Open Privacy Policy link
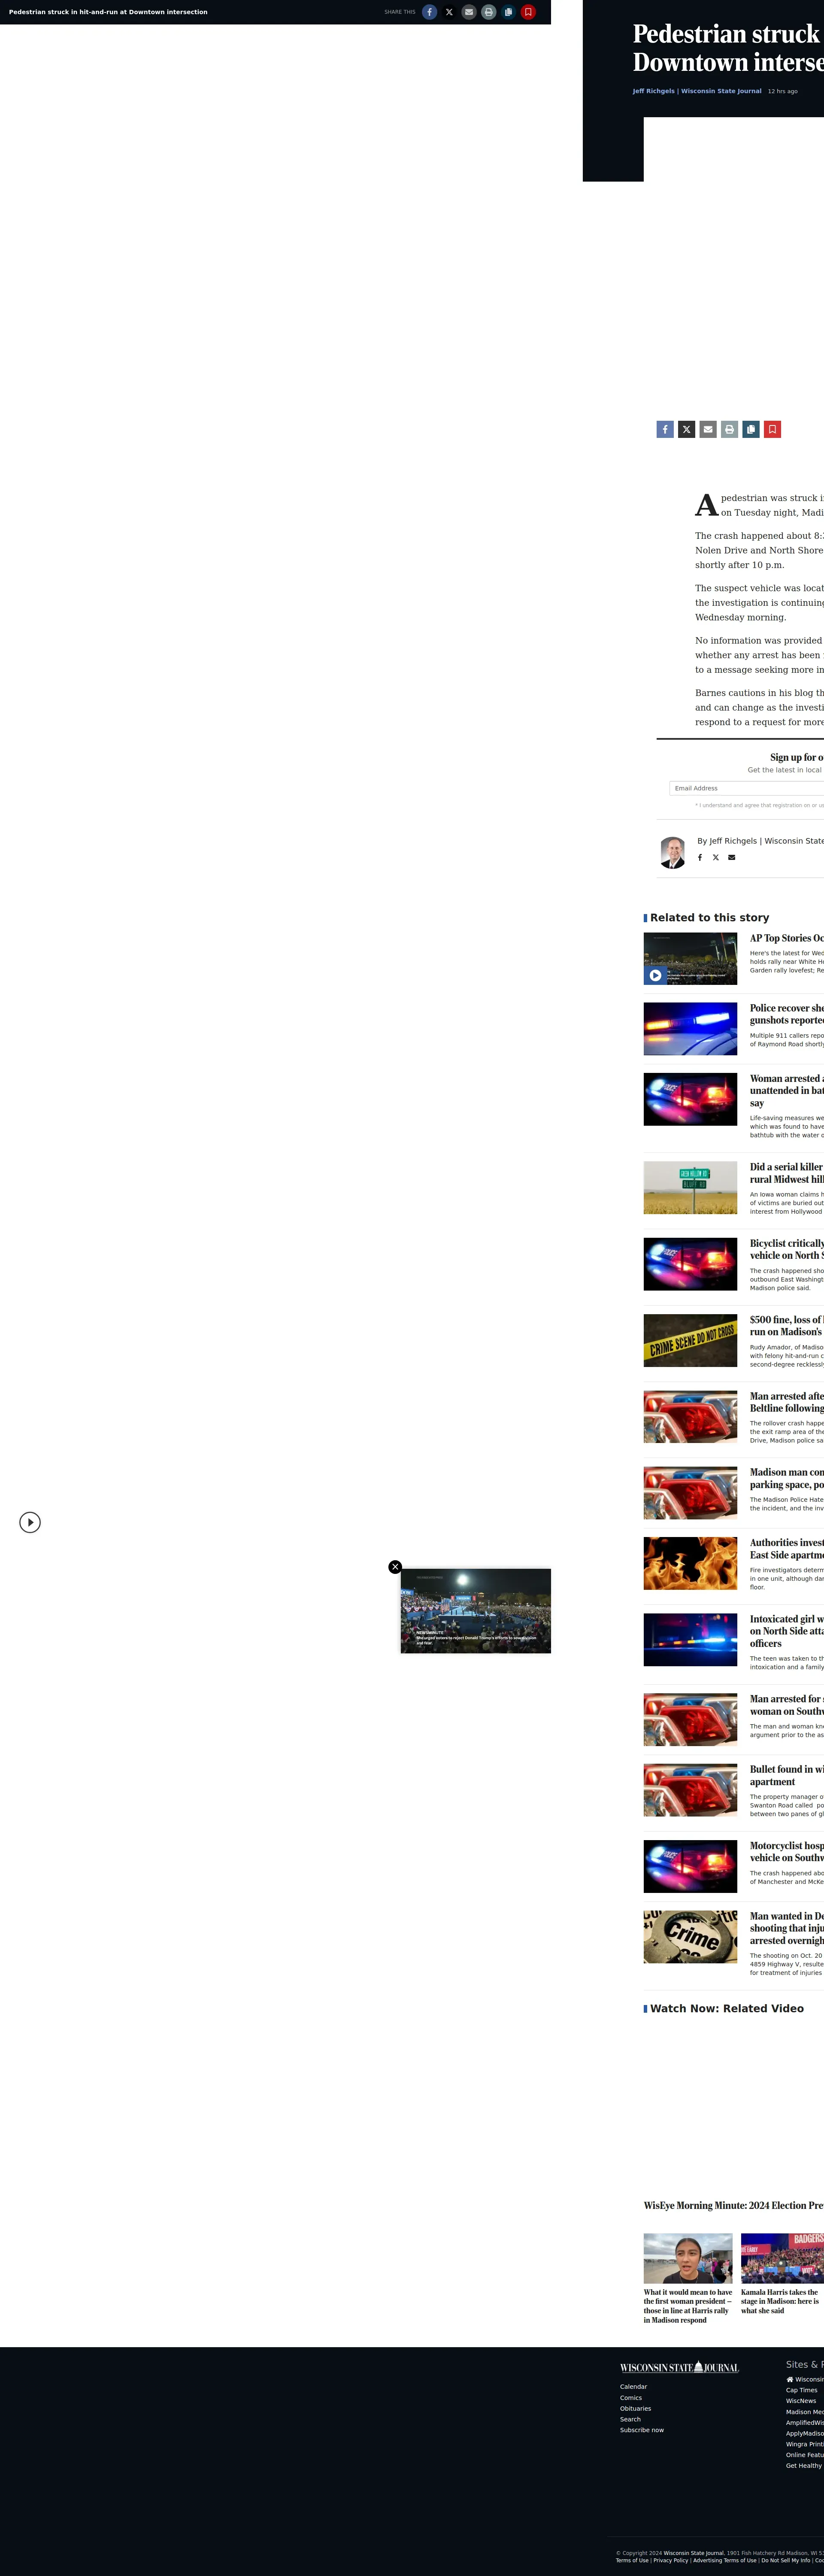This screenshot has width=824, height=2576. (671, 2560)
